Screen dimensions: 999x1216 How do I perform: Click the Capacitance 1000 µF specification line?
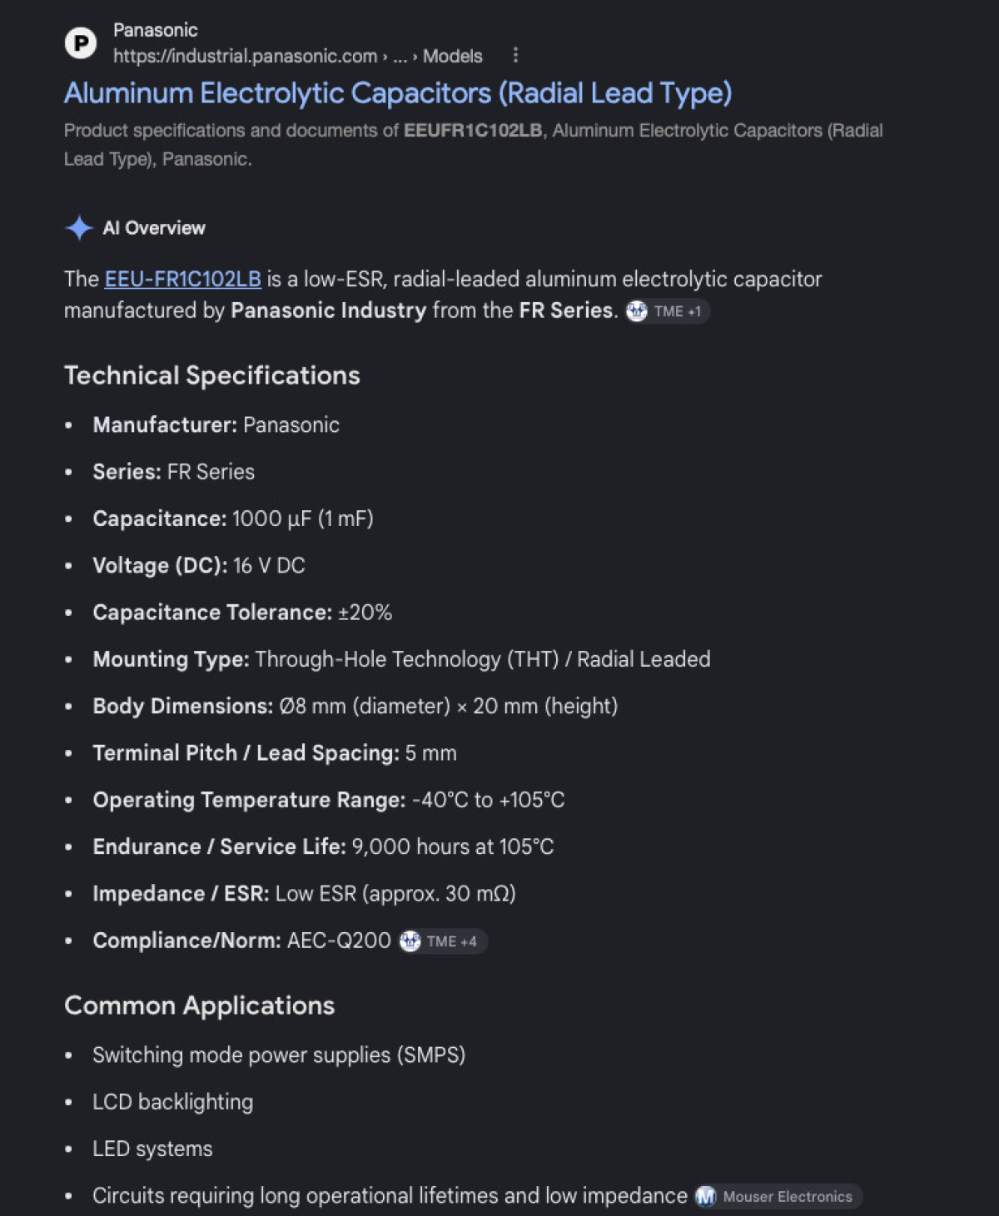pyautogui.click(x=233, y=519)
